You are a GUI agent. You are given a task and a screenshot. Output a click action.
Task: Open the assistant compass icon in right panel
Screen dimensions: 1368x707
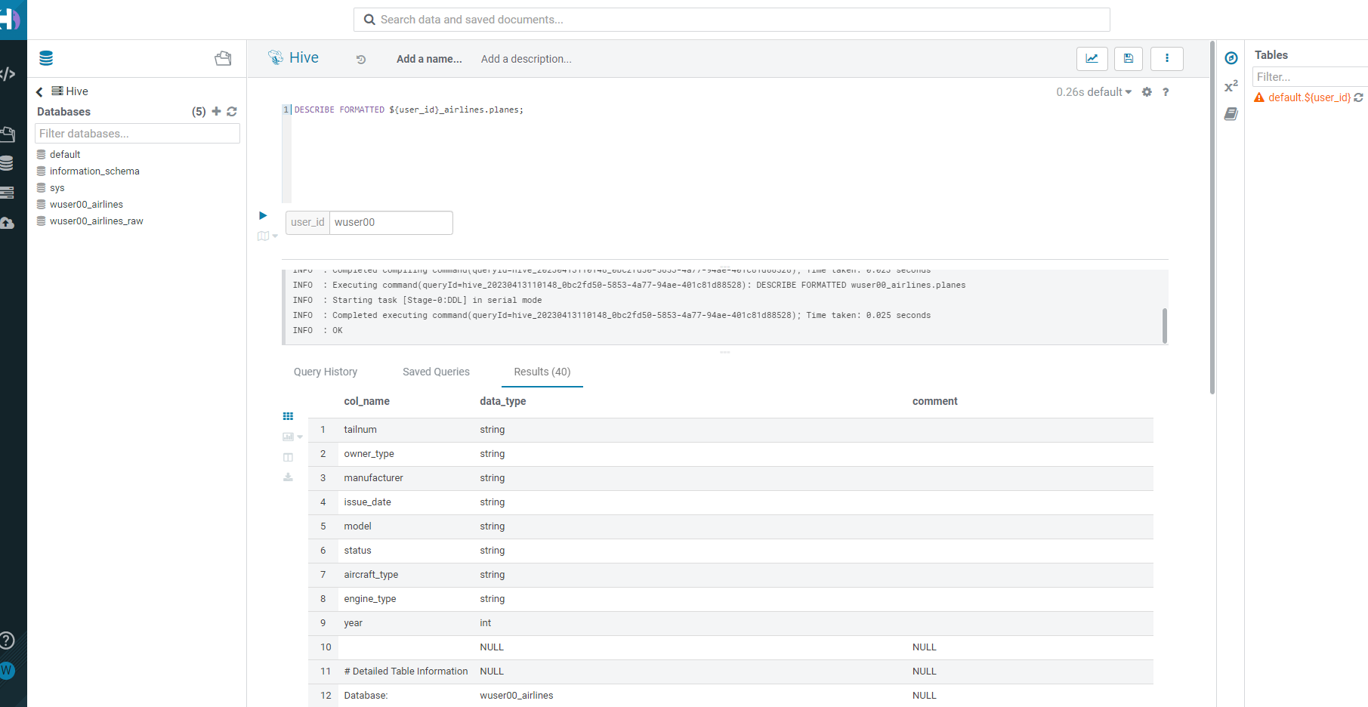tap(1231, 58)
